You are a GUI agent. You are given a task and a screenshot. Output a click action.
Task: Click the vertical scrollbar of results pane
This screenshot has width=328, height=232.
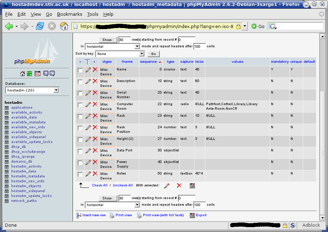click(x=322, y=140)
